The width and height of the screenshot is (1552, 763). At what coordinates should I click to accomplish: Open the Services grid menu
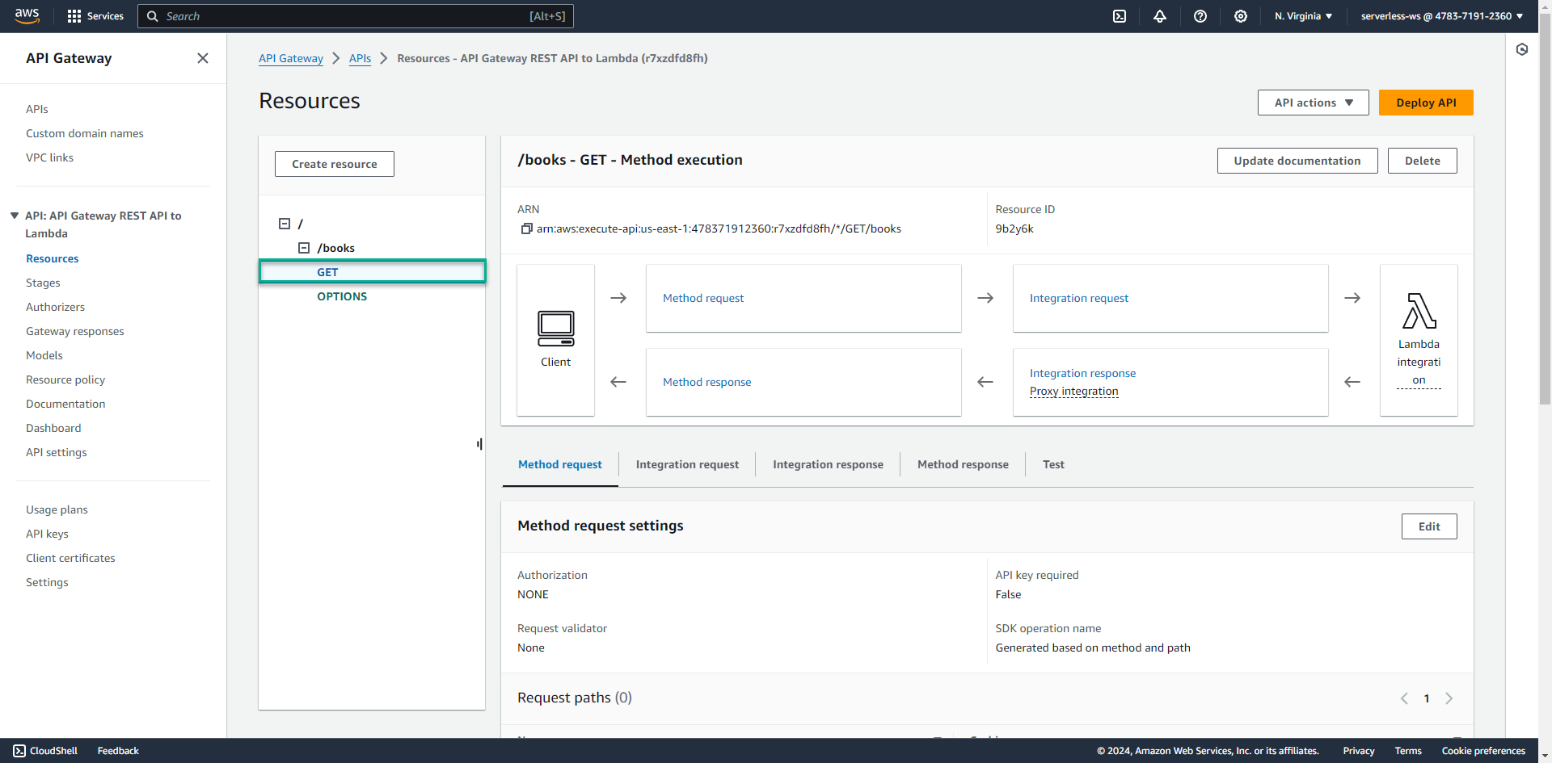(x=95, y=16)
